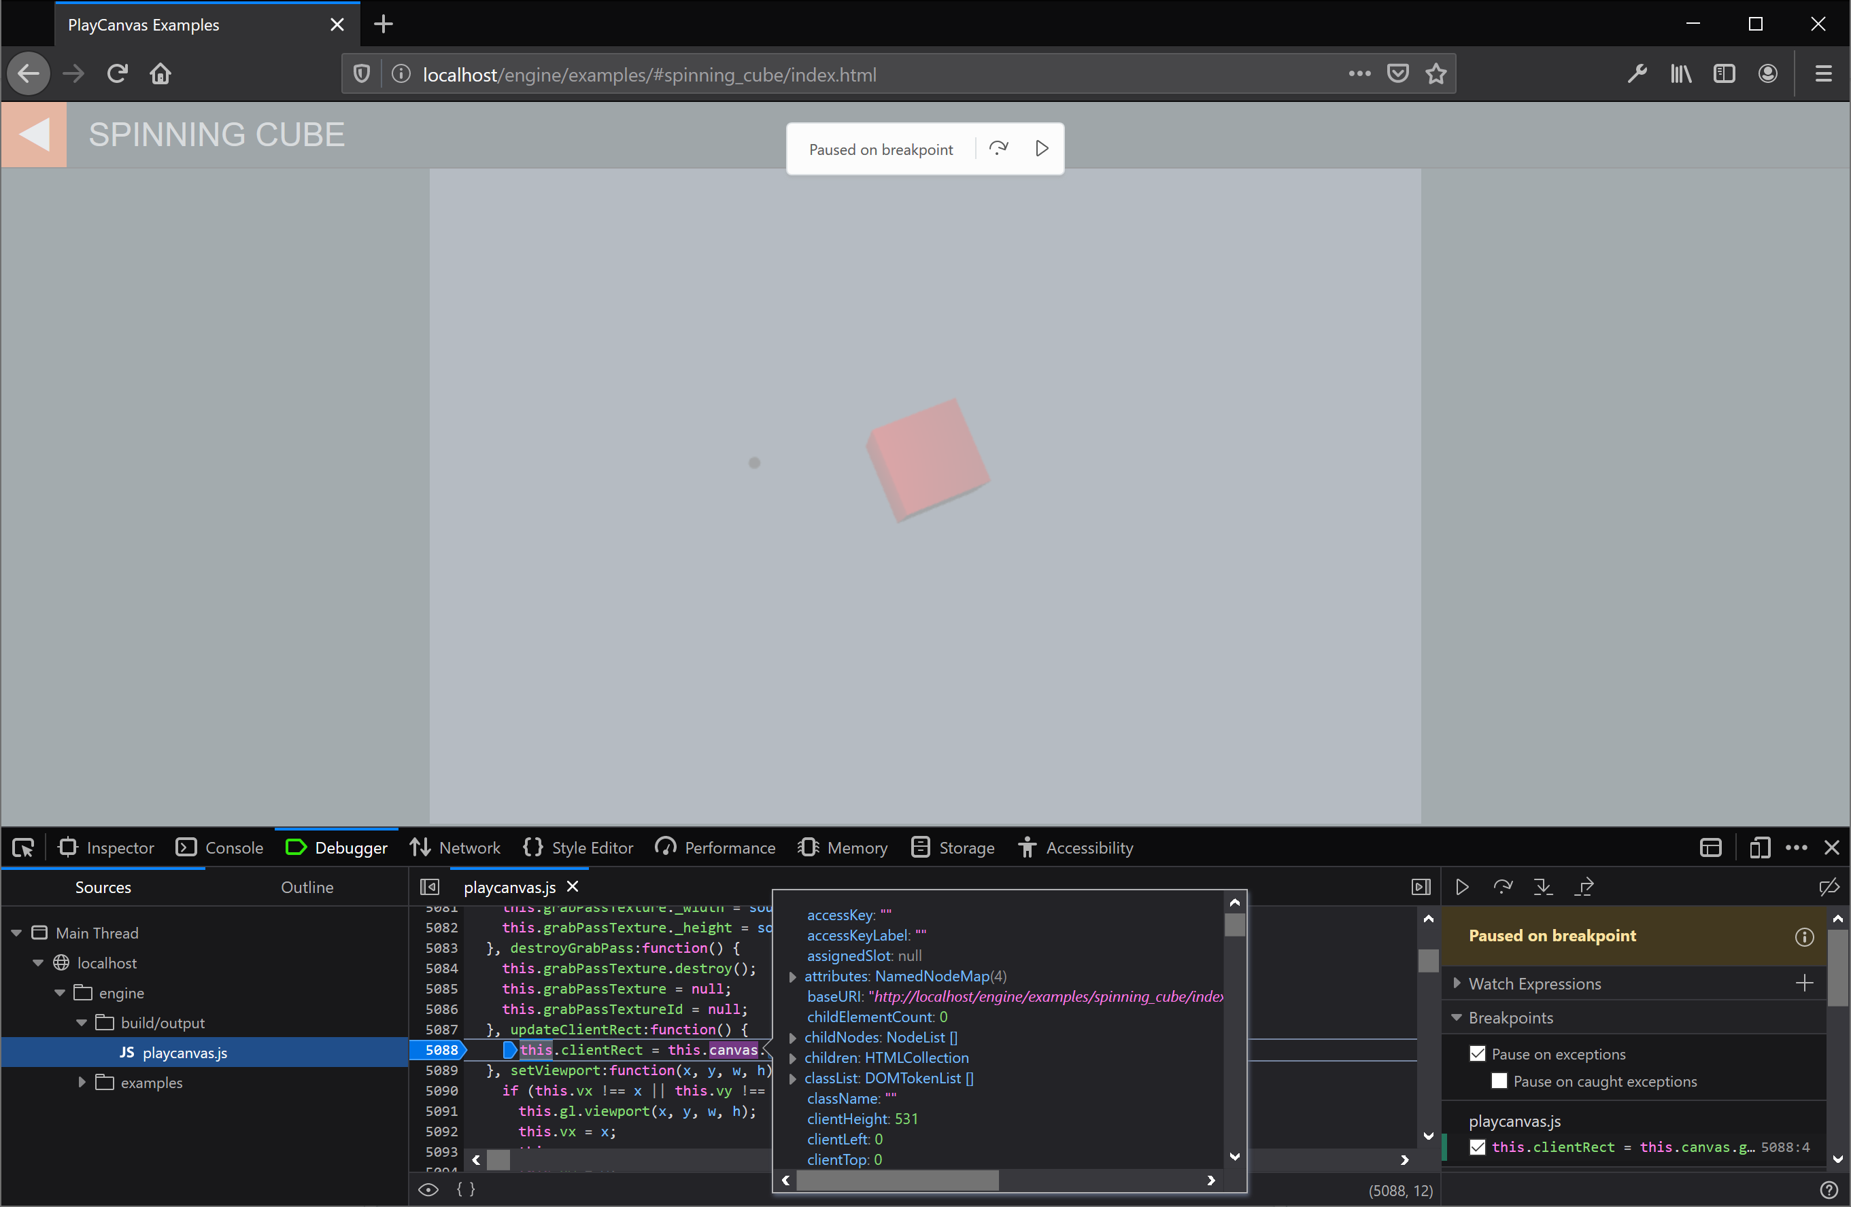Select the Pick element inspector tool
This screenshot has width=1851, height=1207.
[x=22, y=847]
